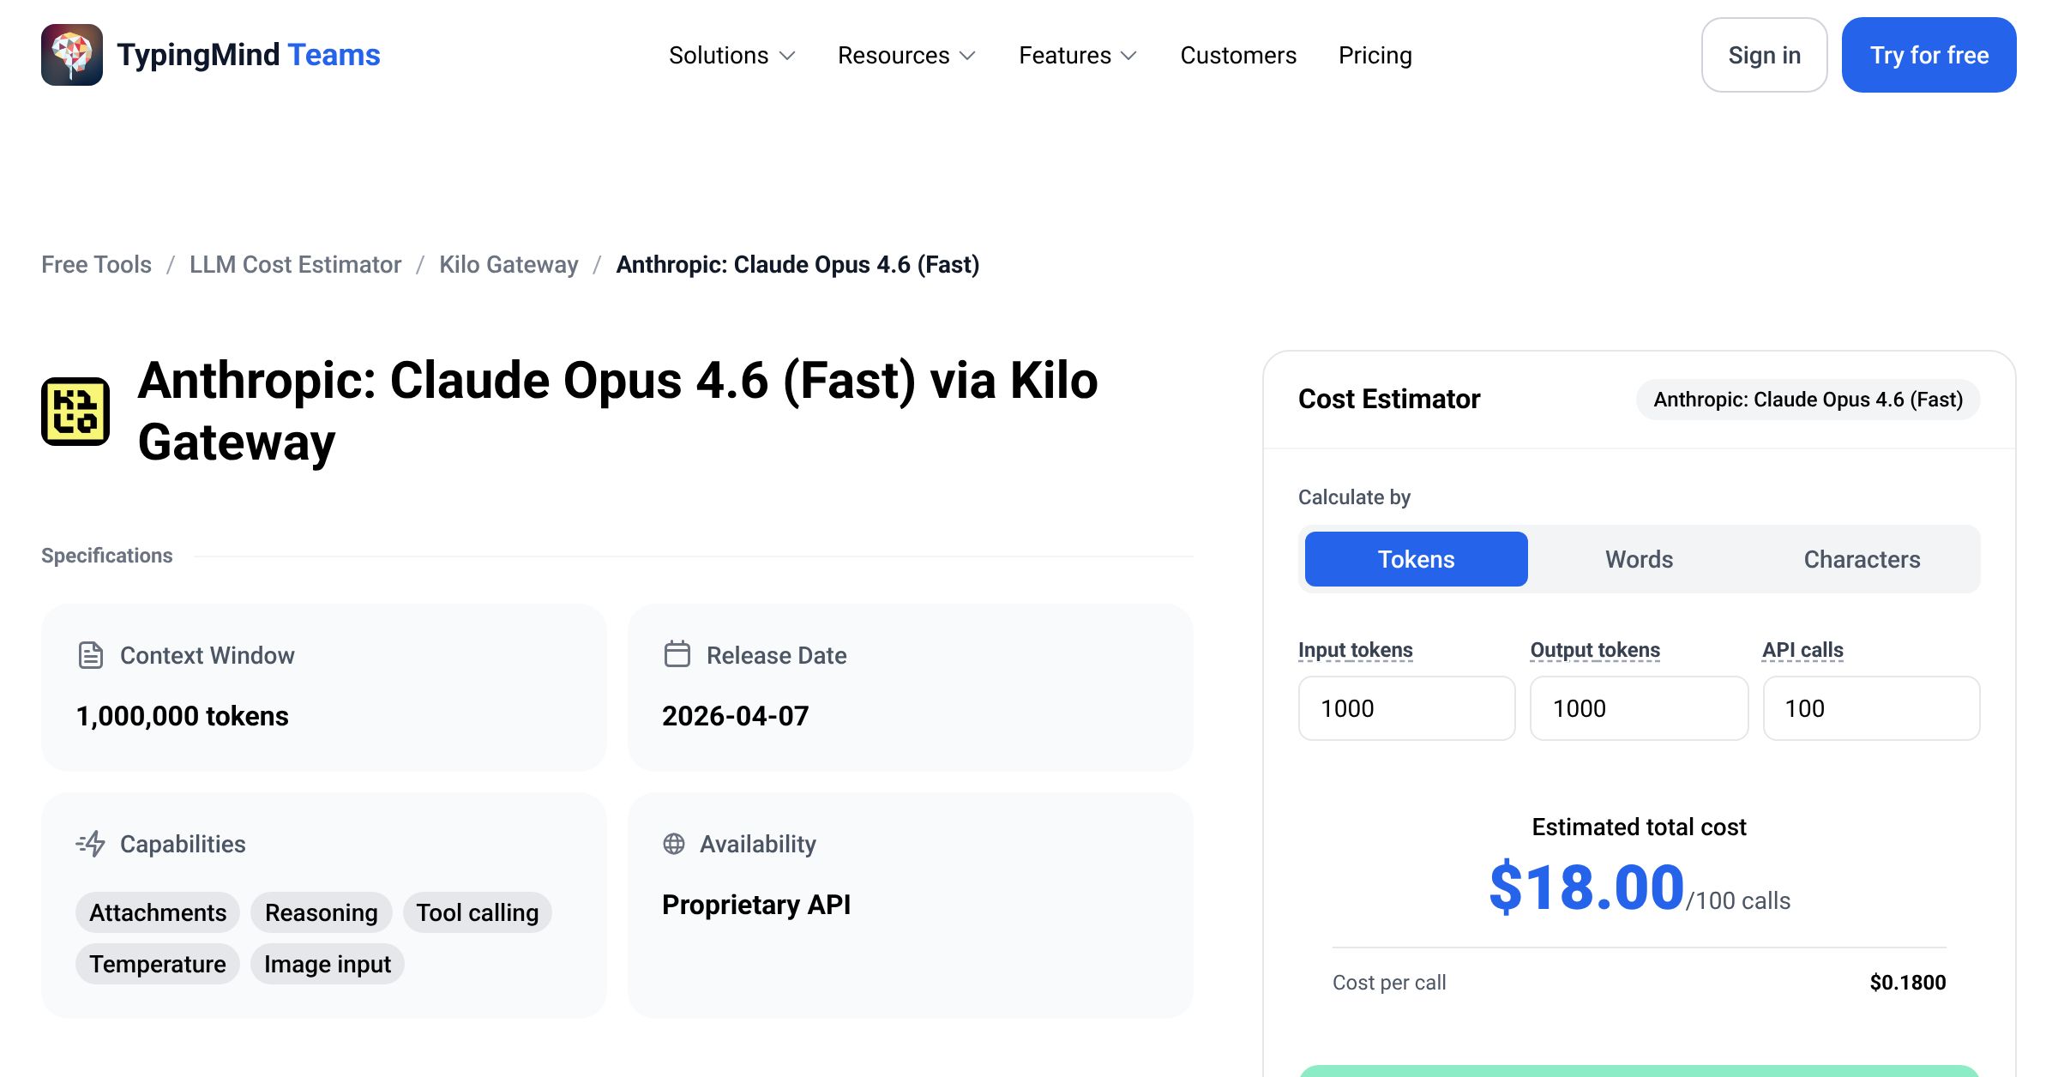
Task: Click the 1,000,000 tokens value
Action: click(183, 716)
